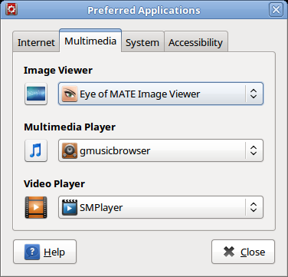Open the Video Player combo box
288x277 pixels.
[161, 207]
